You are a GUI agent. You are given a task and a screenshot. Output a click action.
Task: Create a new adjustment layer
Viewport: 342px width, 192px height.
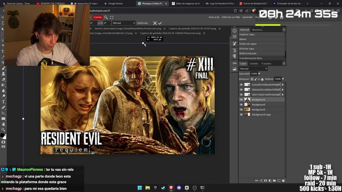(270, 181)
